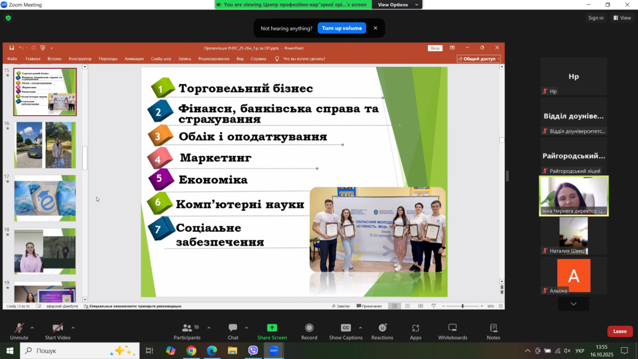Dismiss the Not hearing anything notification
Image resolution: width=638 pixels, height=359 pixels.
tap(375, 28)
